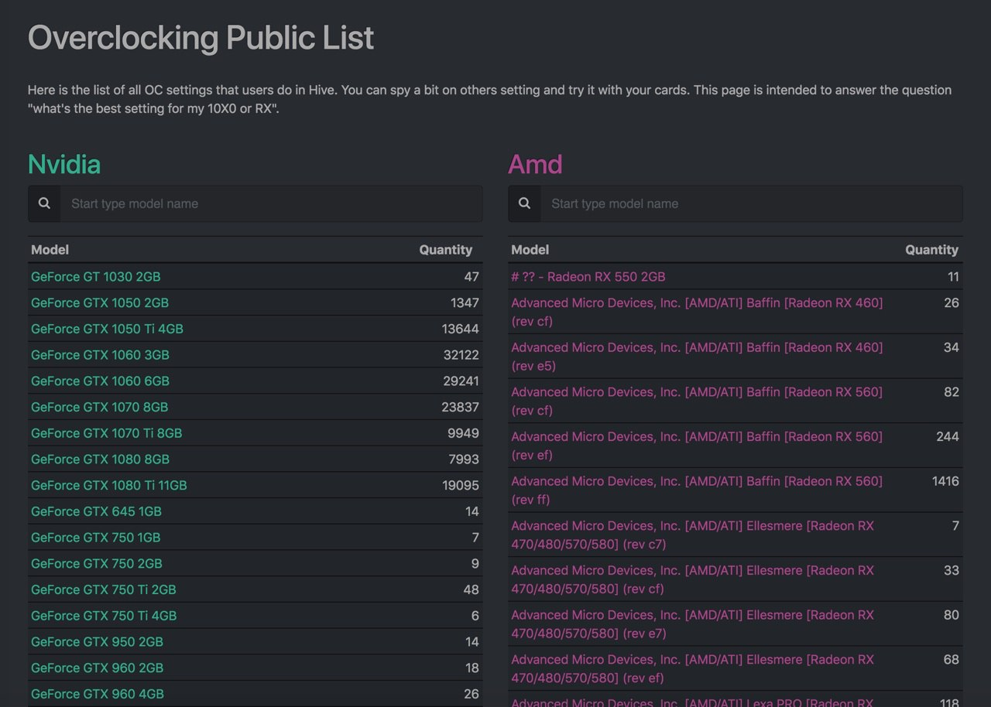Click the Amd model name search field
This screenshot has height=707, width=991.
click(x=751, y=203)
